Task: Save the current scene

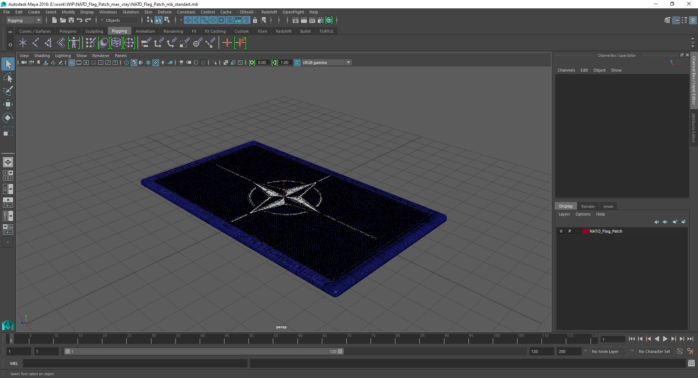Action: tap(71, 20)
